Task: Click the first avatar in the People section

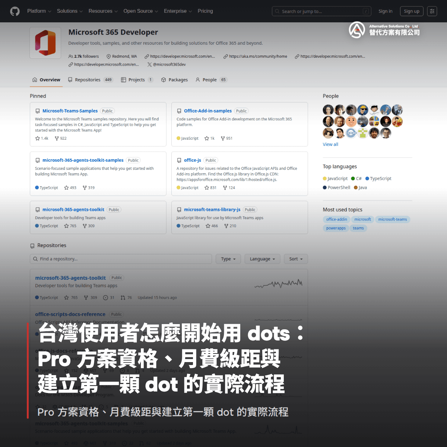Action: tap(328, 110)
